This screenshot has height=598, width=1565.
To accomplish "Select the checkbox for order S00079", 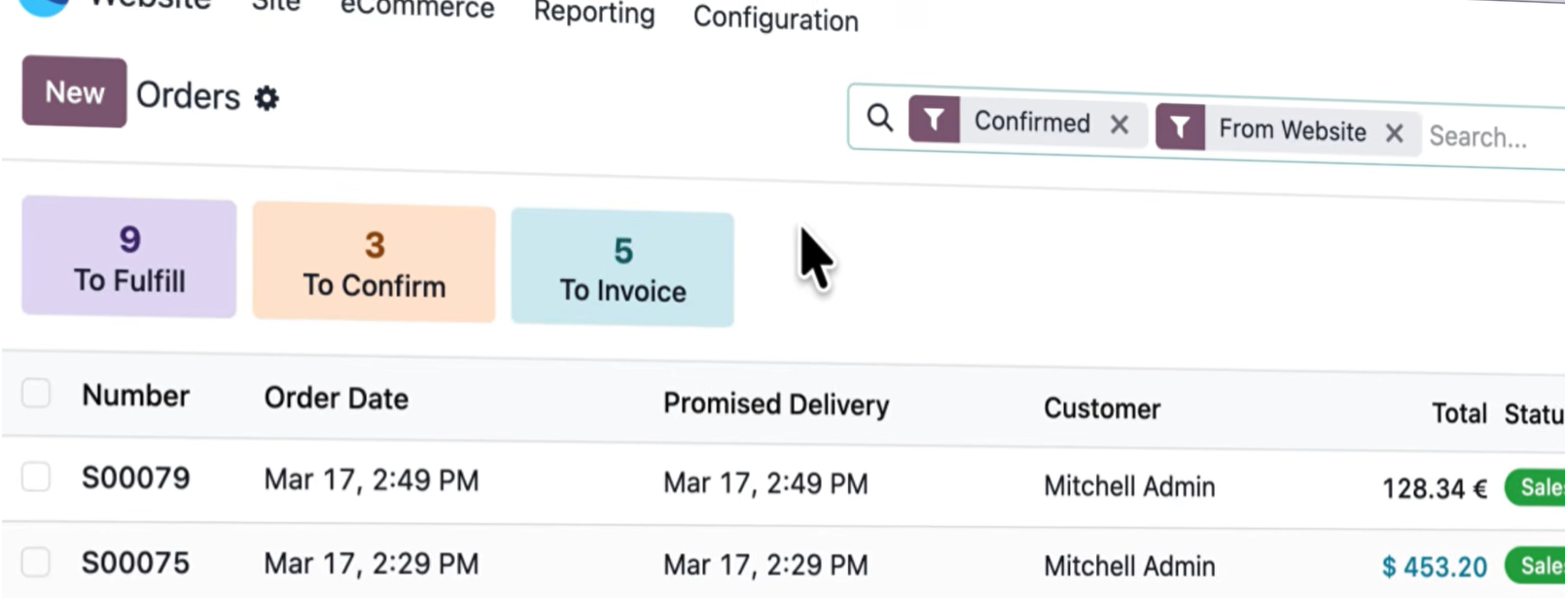I will (36, 476).
